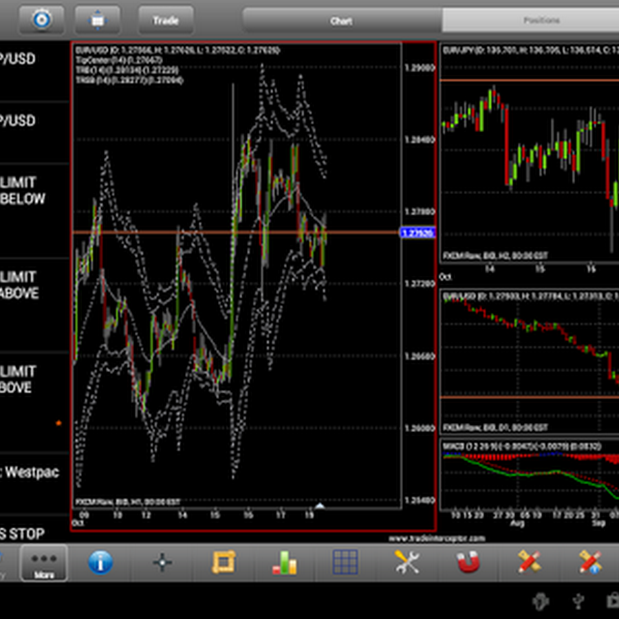Image resolution: width=619 pixels, height=619 pixels.
Task: Click the Android debug icon in status bar
Action: (x=541, y=600)
